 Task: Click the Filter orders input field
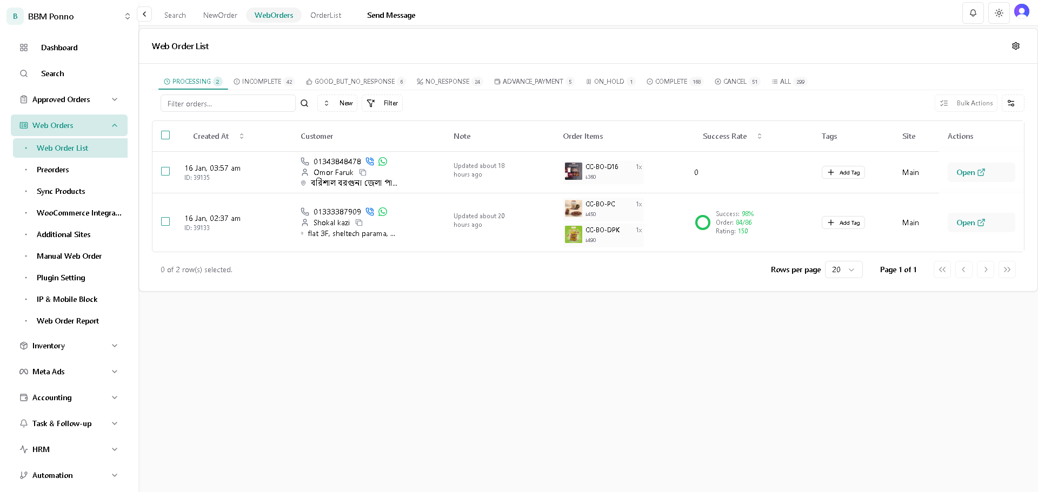click(228, 103)
